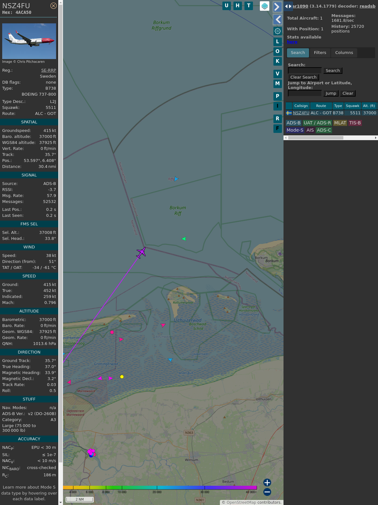
Task: Toggle the I isolate button
Action: (x=278, y=106)
